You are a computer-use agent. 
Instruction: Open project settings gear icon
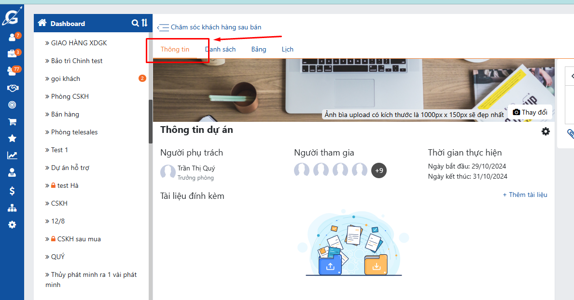(x=546, y=131)
